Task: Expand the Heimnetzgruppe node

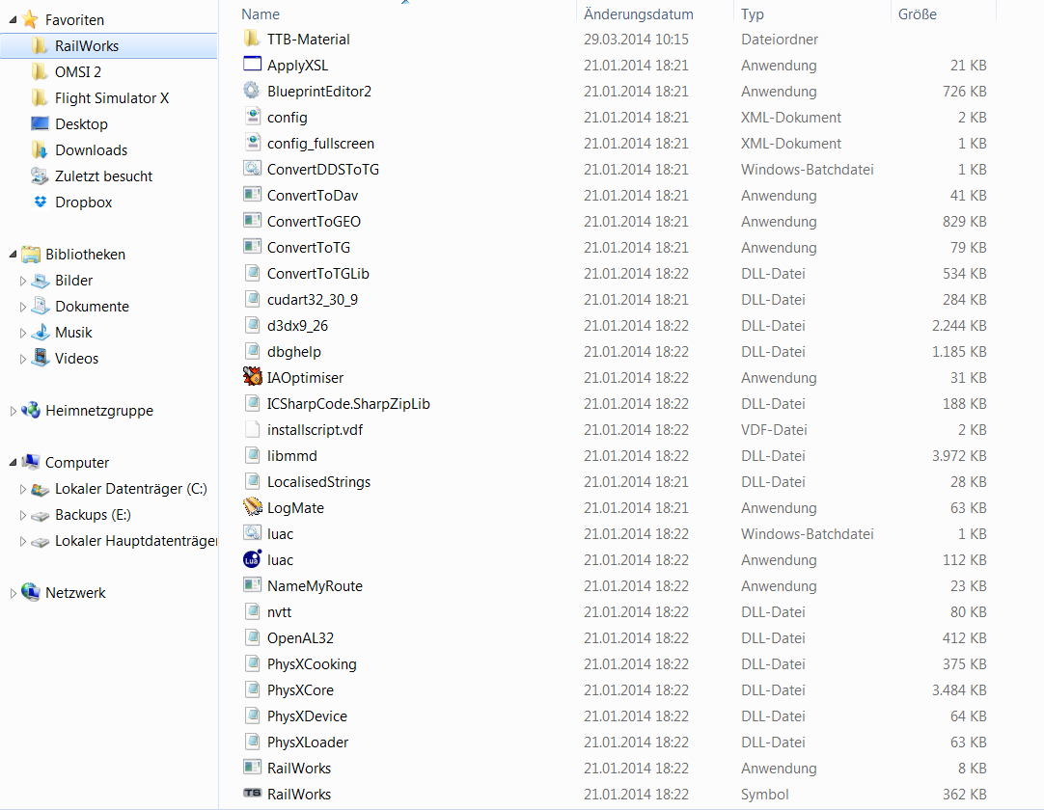Action: coord(13,411)
